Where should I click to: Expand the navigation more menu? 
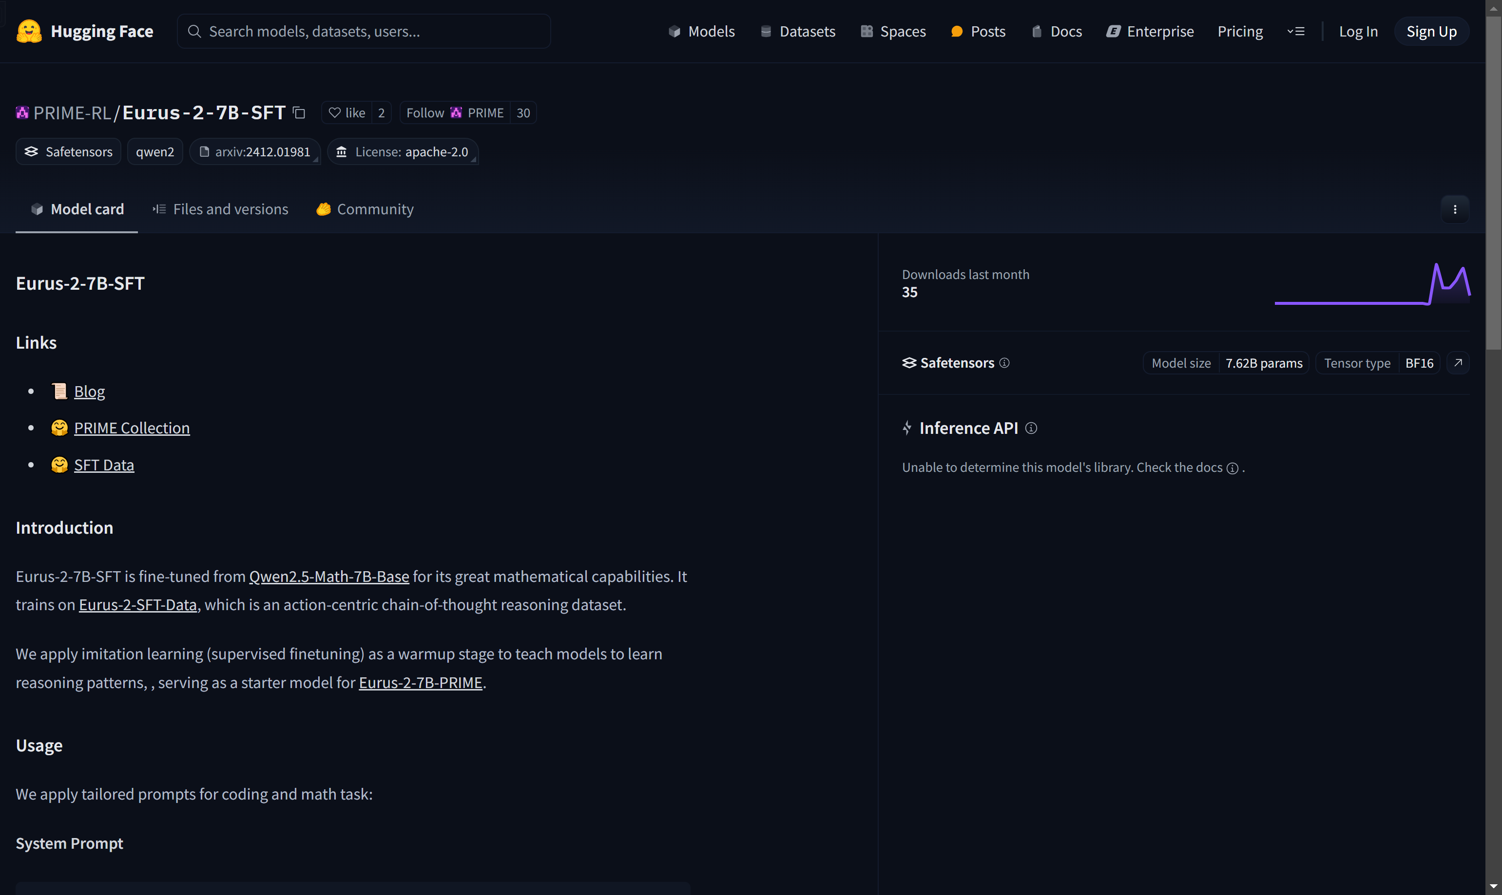pyautogui.click(x=1296, y=31)
